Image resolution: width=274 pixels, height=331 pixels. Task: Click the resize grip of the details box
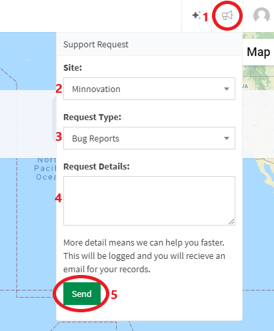tap(231, 222)
